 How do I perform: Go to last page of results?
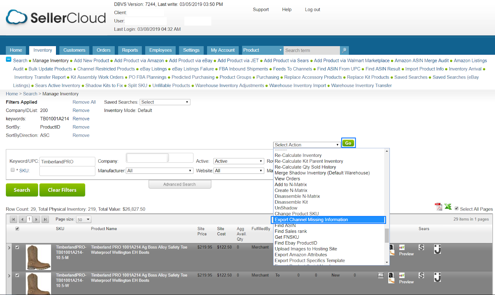[x=45, y=219]
